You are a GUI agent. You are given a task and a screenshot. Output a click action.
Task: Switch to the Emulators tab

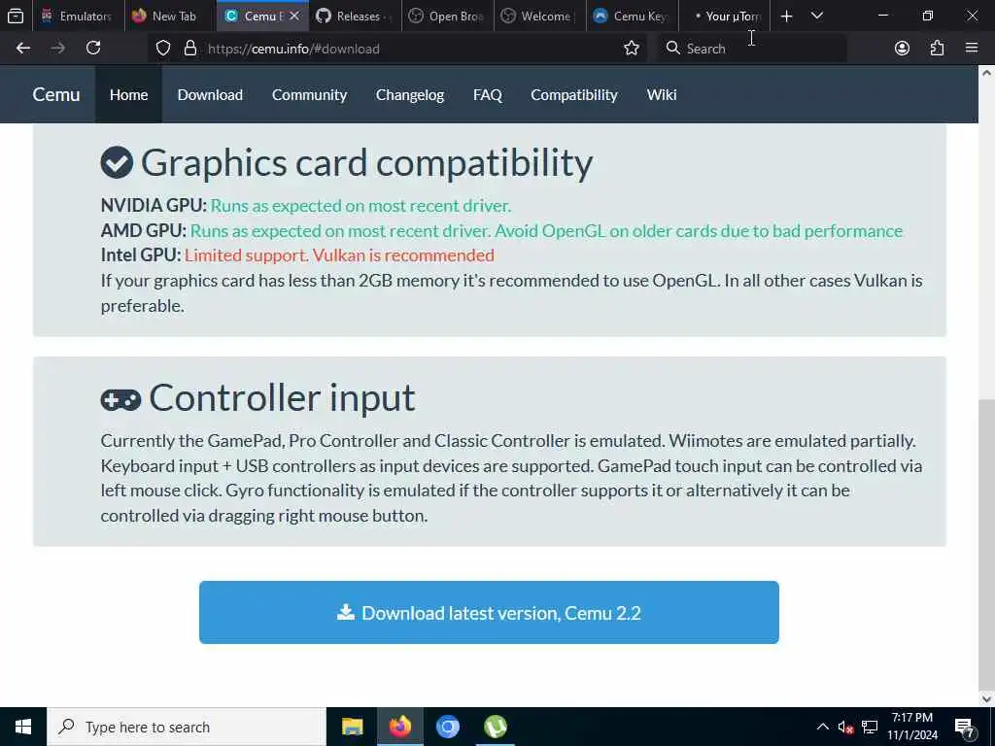coord(78,16)
